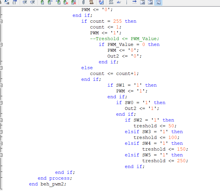This screenshot has width=220, height=191.
Task: Click 'SW5' in the elsif condition
Action: [x=146, y=155]
